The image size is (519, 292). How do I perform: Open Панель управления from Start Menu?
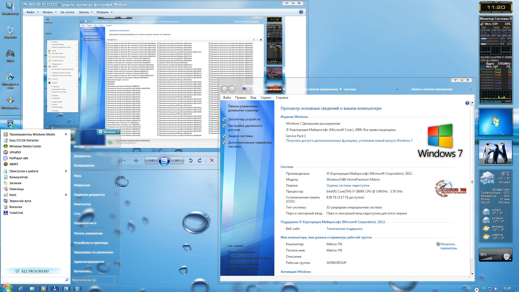click(x=88, y=233)
